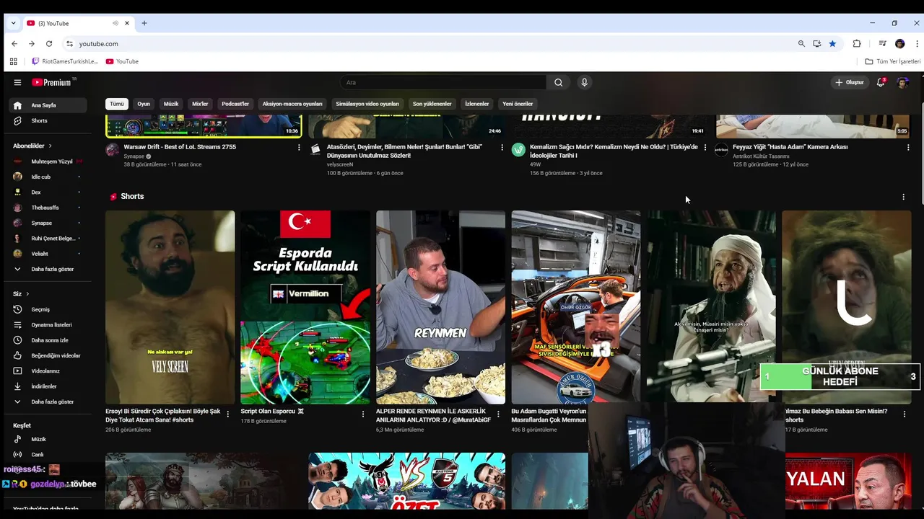Expand Daha fazla göster under Siz

coord(48,402)
